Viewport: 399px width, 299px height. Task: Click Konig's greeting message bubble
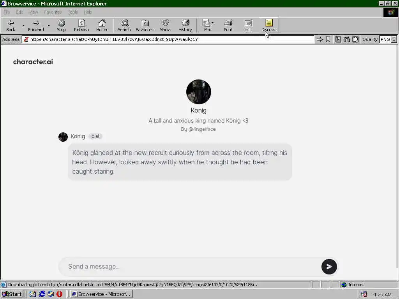(x=180, y=162)
